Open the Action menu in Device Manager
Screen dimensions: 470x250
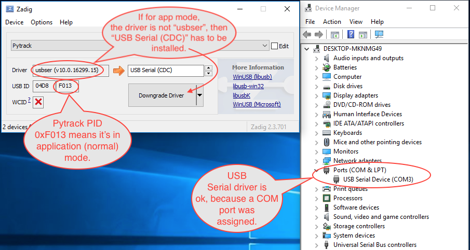(x=332, y=22)
